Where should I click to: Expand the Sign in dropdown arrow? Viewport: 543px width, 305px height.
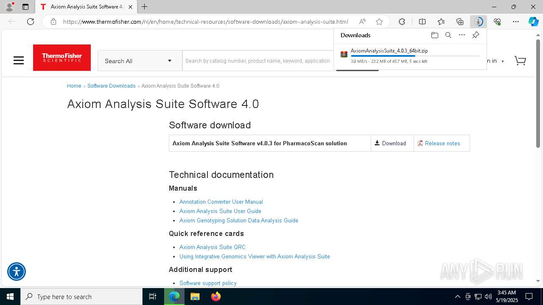click(x=503, y=61)
